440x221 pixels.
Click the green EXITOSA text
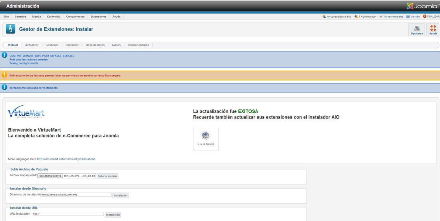248,111
